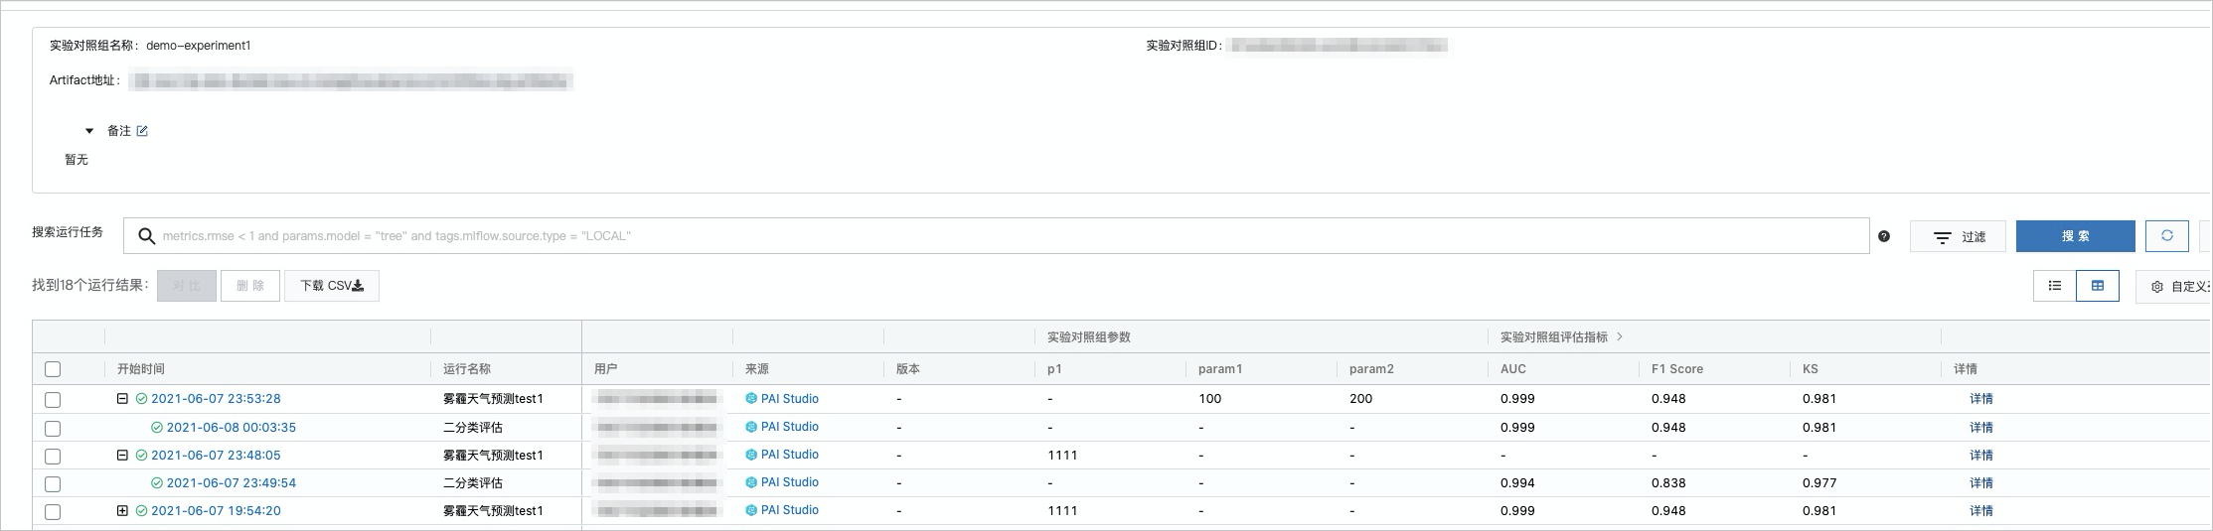
Task: Expand the 2021-06-07 19:54:20 run group
Action: tap(122, 510)
